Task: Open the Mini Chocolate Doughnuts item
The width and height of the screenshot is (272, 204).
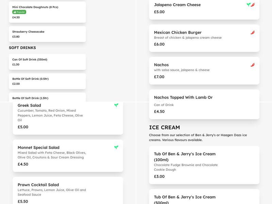Action: [x=48, y=10]
